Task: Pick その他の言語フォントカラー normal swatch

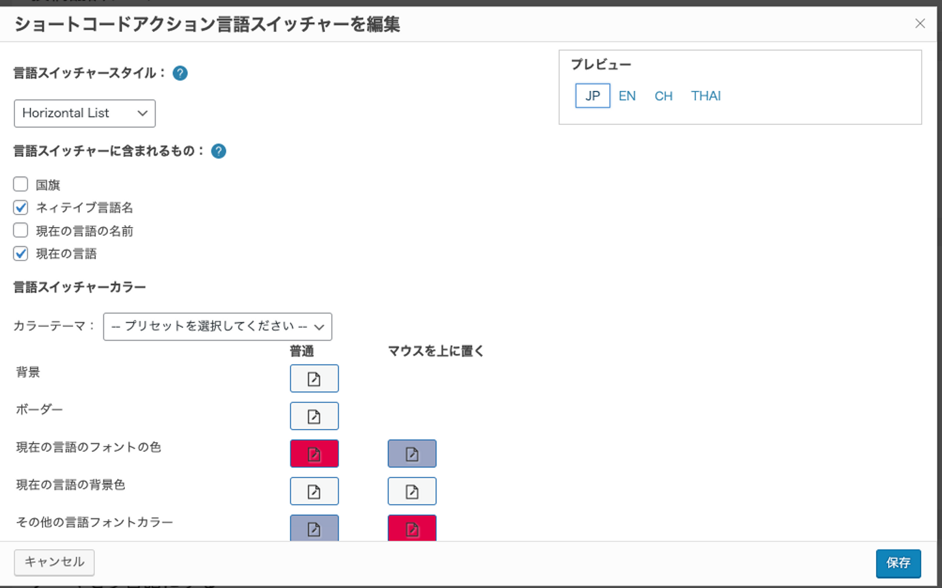Action: [x=314, y=528]
